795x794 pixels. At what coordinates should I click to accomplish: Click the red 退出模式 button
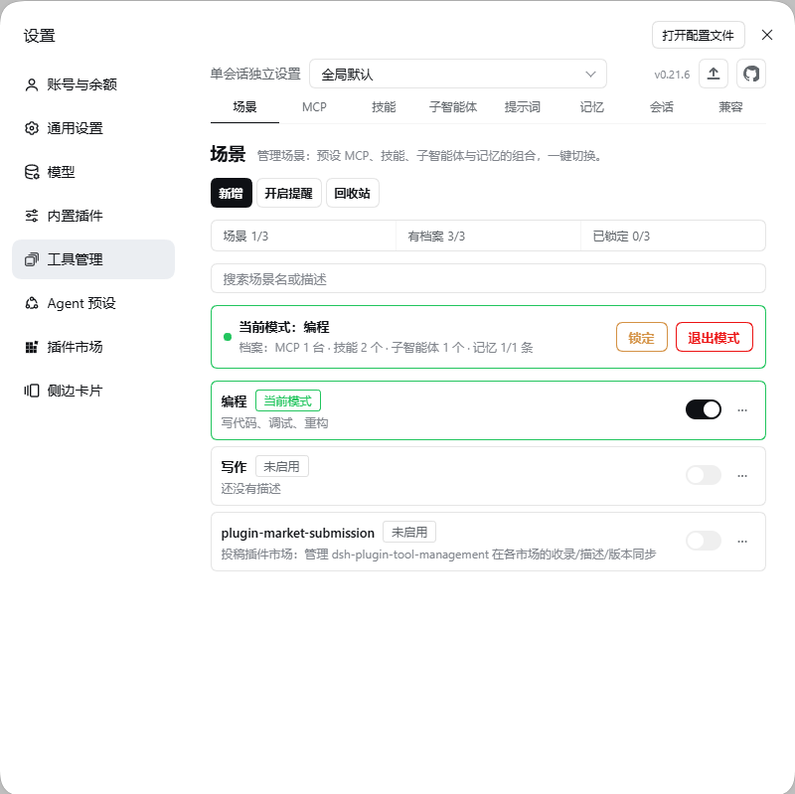pyautogui.click(x=714, y=338)
